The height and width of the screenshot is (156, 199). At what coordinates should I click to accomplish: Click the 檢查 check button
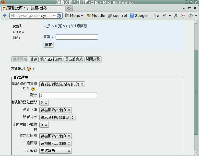49,45
